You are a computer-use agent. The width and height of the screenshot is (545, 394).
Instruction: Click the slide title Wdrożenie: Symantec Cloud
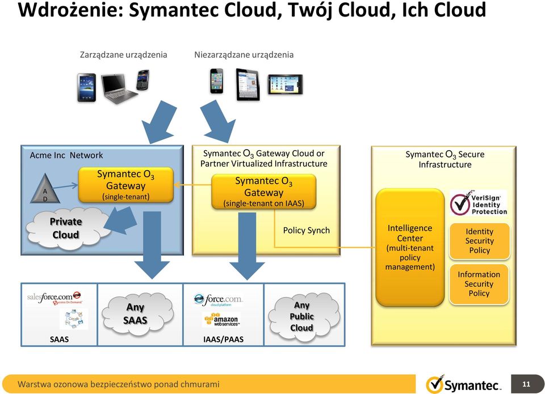coord(252,10)
